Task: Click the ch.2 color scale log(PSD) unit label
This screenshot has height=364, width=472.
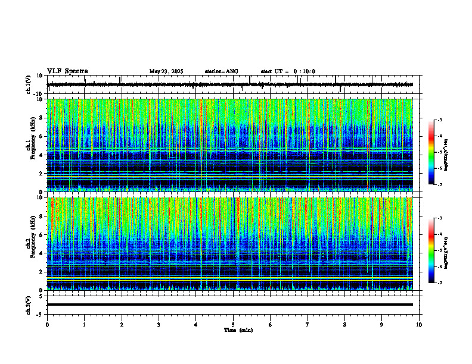Action: click(446, 253)
